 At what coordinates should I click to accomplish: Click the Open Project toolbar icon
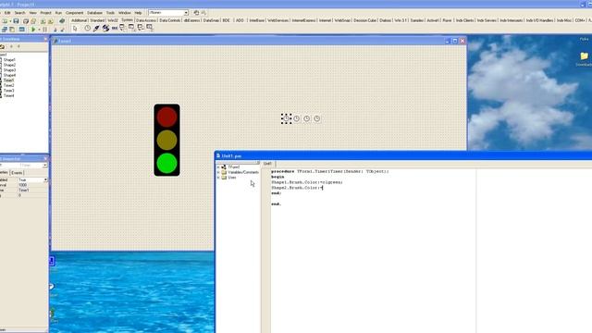(33, 20)
